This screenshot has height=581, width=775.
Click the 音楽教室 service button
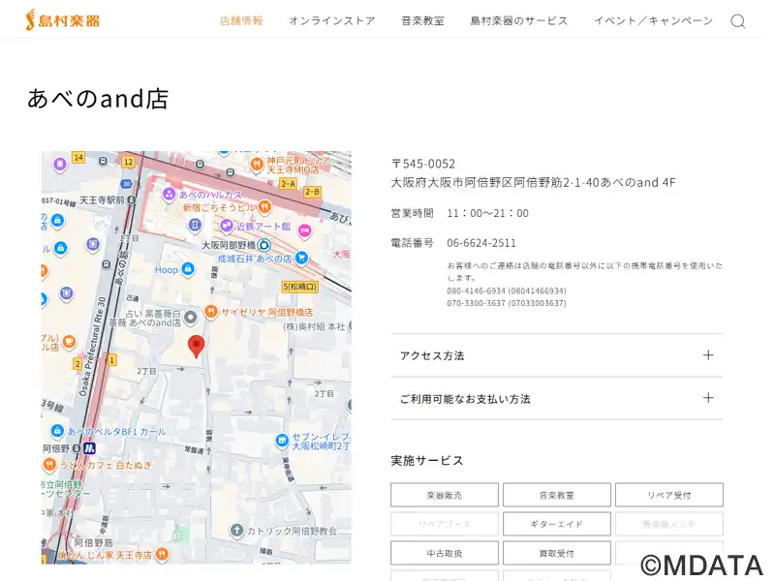(556, 495)
